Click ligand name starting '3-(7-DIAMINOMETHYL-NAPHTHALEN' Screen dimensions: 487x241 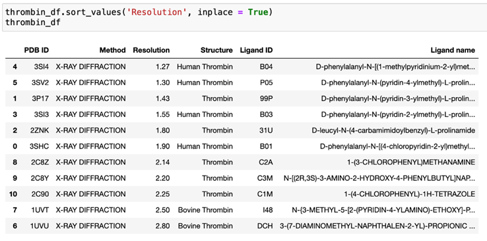377,226
